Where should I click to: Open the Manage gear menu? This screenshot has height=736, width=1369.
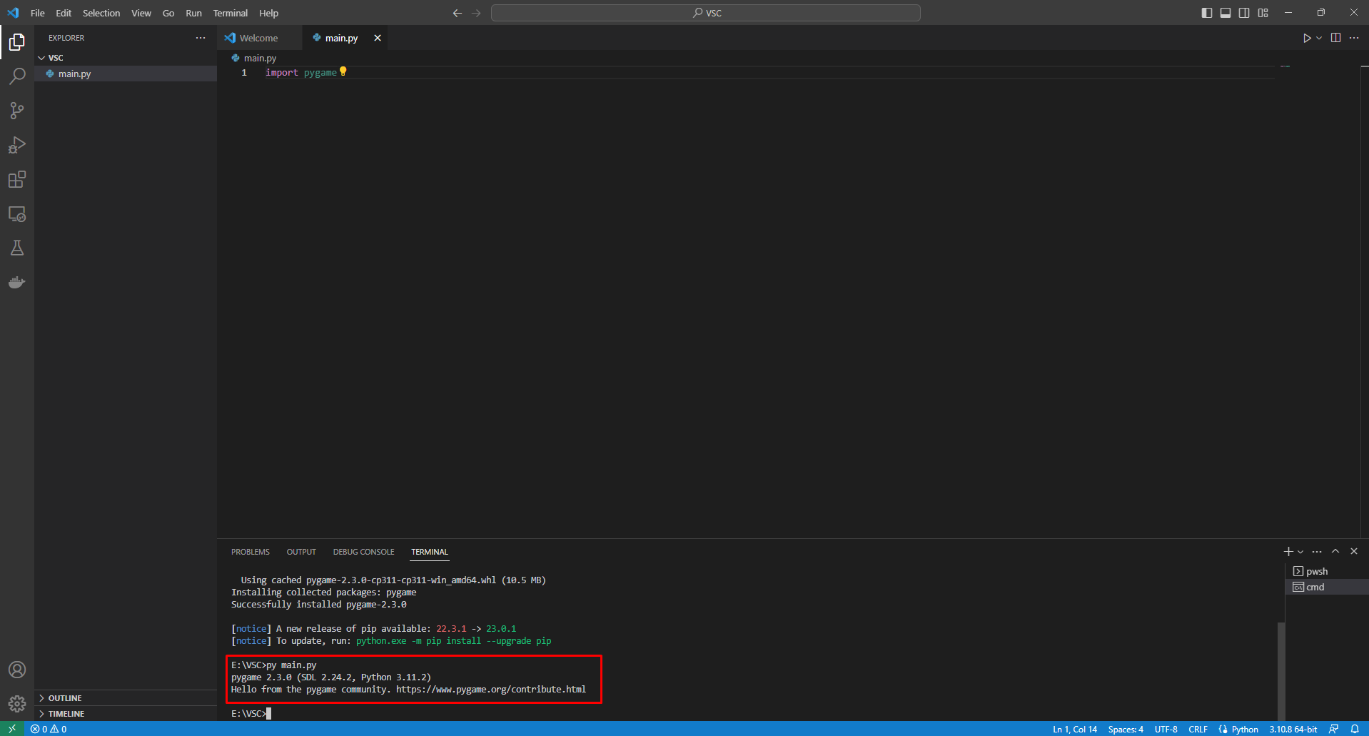[x=17, y=704]
